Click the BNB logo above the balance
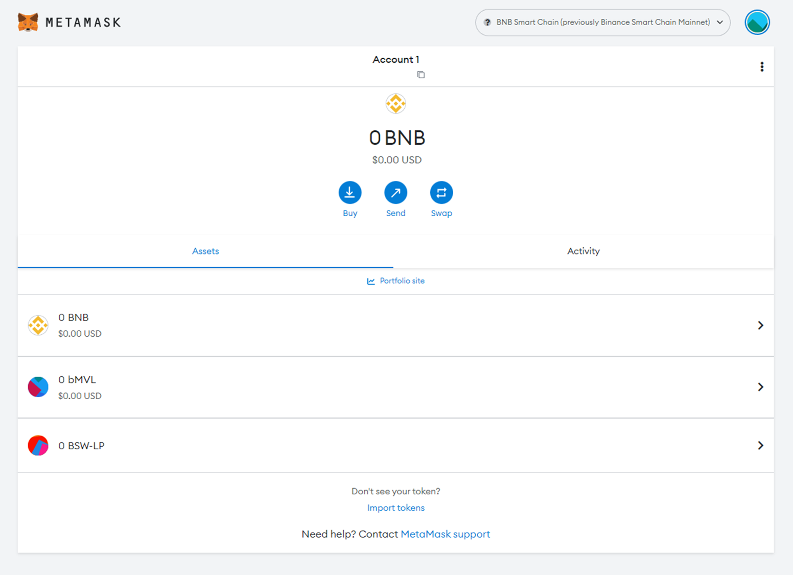Screen dimensions: 793x575 click(395, 104)
